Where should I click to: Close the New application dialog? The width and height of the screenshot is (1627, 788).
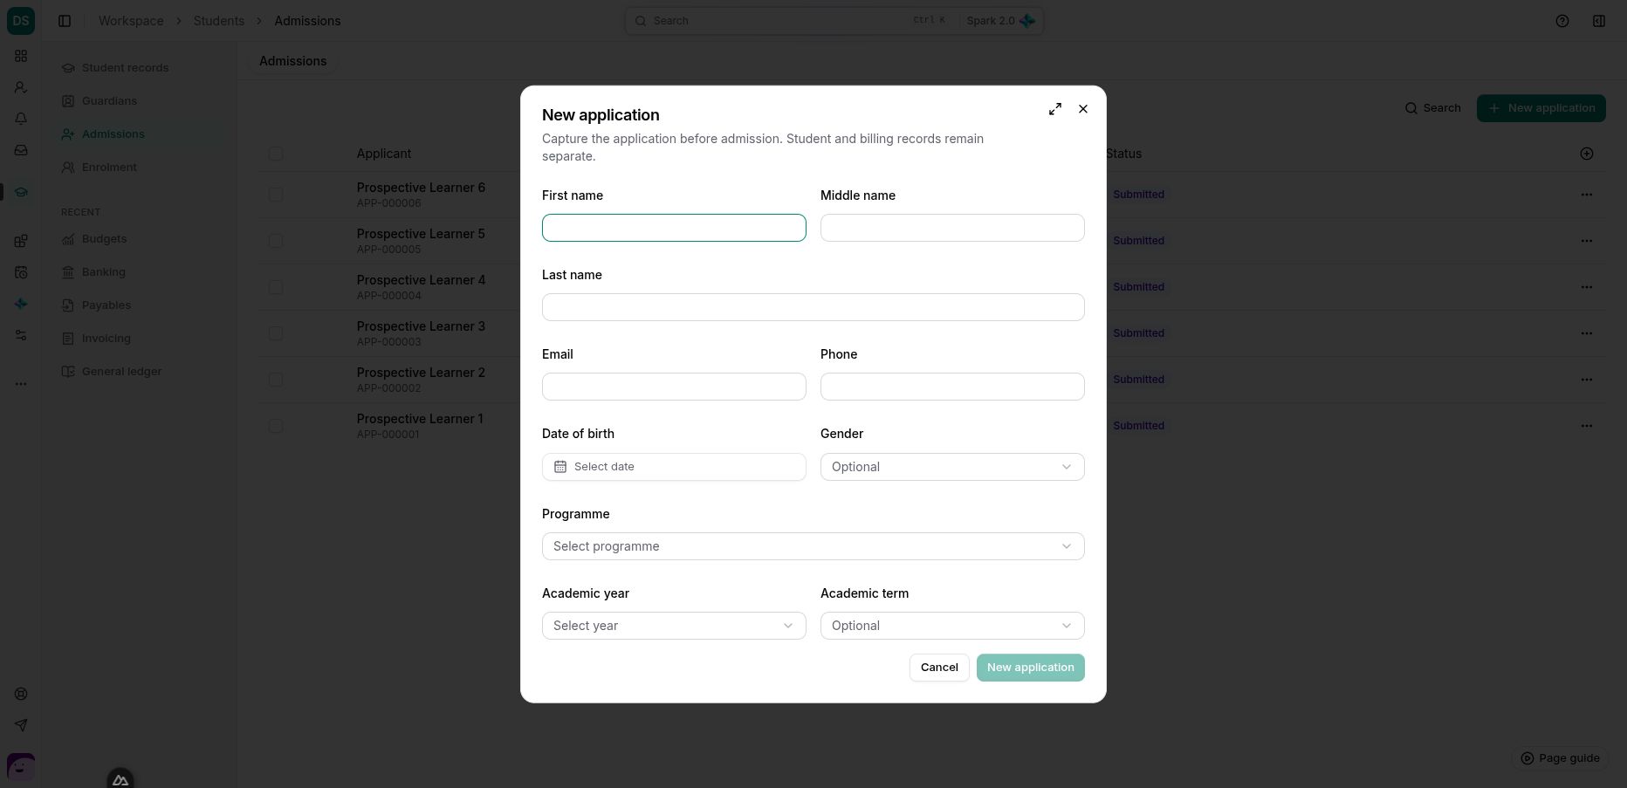coord(1083,109)
